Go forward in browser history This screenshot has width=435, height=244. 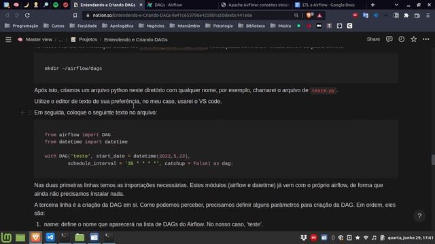tap(17, 15)
